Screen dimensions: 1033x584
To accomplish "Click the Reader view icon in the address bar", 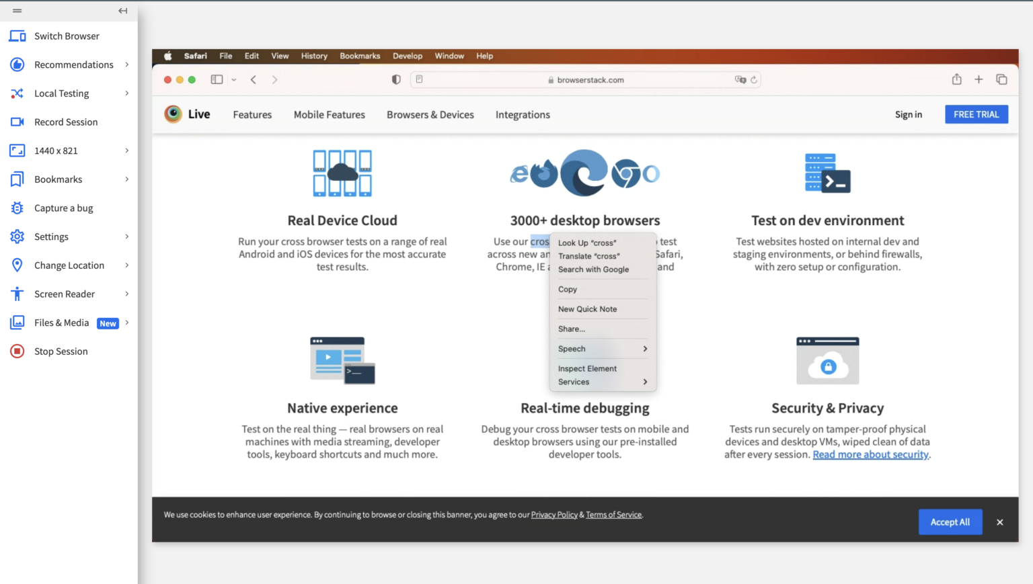I will 419,79.
